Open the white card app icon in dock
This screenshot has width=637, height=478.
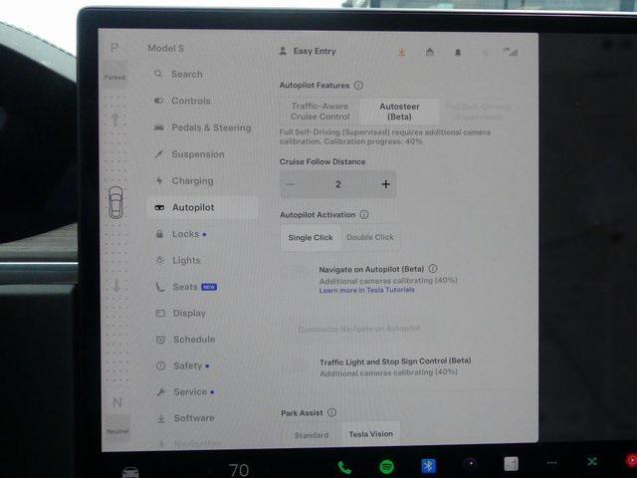tap(511, 463)
